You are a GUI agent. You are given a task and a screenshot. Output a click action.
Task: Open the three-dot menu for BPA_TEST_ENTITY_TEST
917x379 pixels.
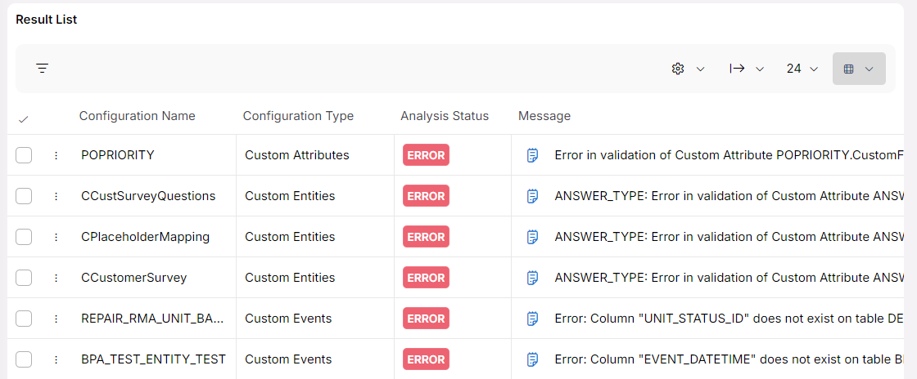(56, 359)
